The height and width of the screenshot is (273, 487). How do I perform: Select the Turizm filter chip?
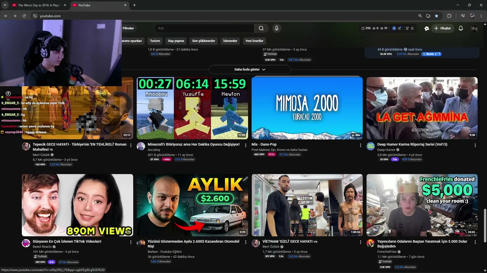[155, 41]
